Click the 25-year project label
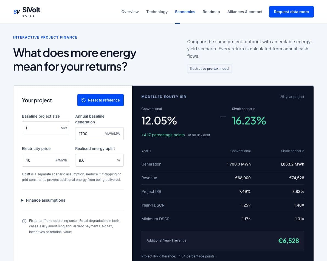This screenshot has height=261, width=327. pyautogui.click(x=292, y=97)
